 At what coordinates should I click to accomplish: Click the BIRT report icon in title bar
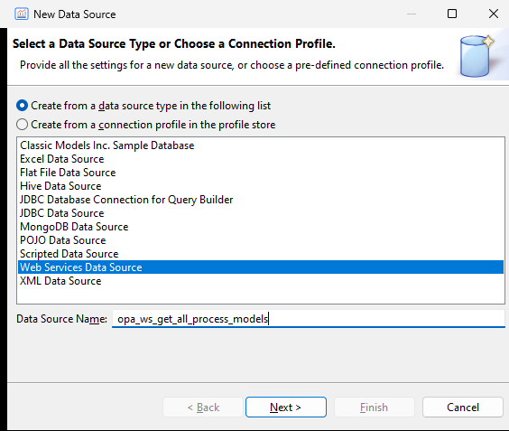pos(22,14)
